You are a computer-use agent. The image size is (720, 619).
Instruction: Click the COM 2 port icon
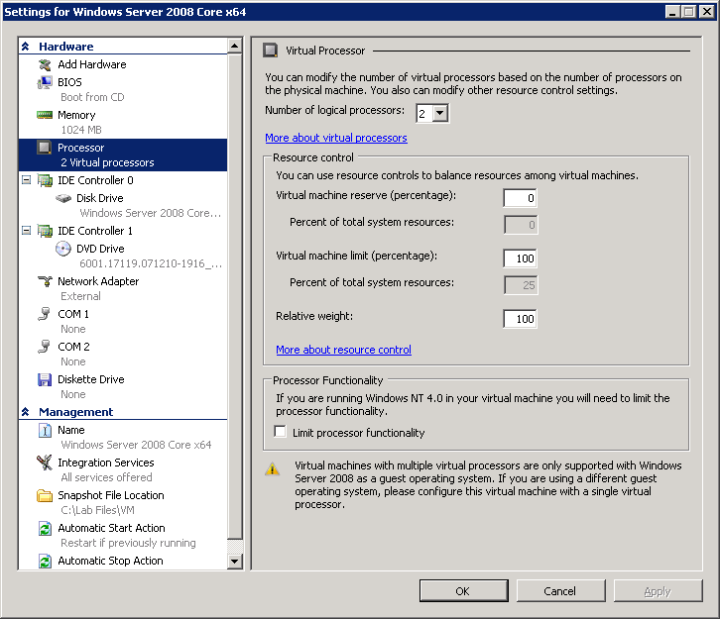coord(45,347)
